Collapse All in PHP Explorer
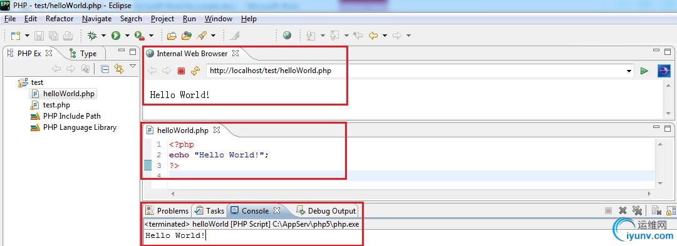Viewport: 677px width, 246px height. coord(105,69)
